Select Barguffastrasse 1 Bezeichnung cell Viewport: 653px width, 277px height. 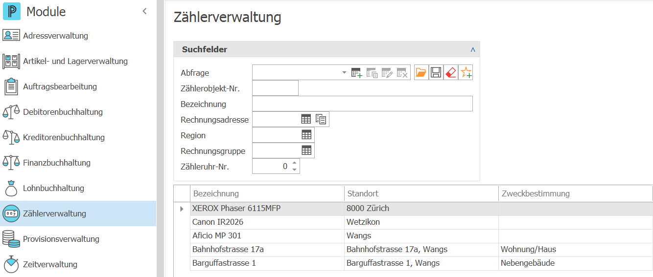[x=267, y=263]
